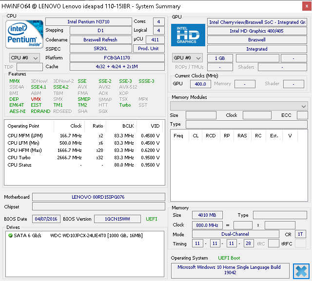Select the CPU MFM (LPM) row
Image resolution: width=312 pixels, height=281 pixels.
pos(83,136)
